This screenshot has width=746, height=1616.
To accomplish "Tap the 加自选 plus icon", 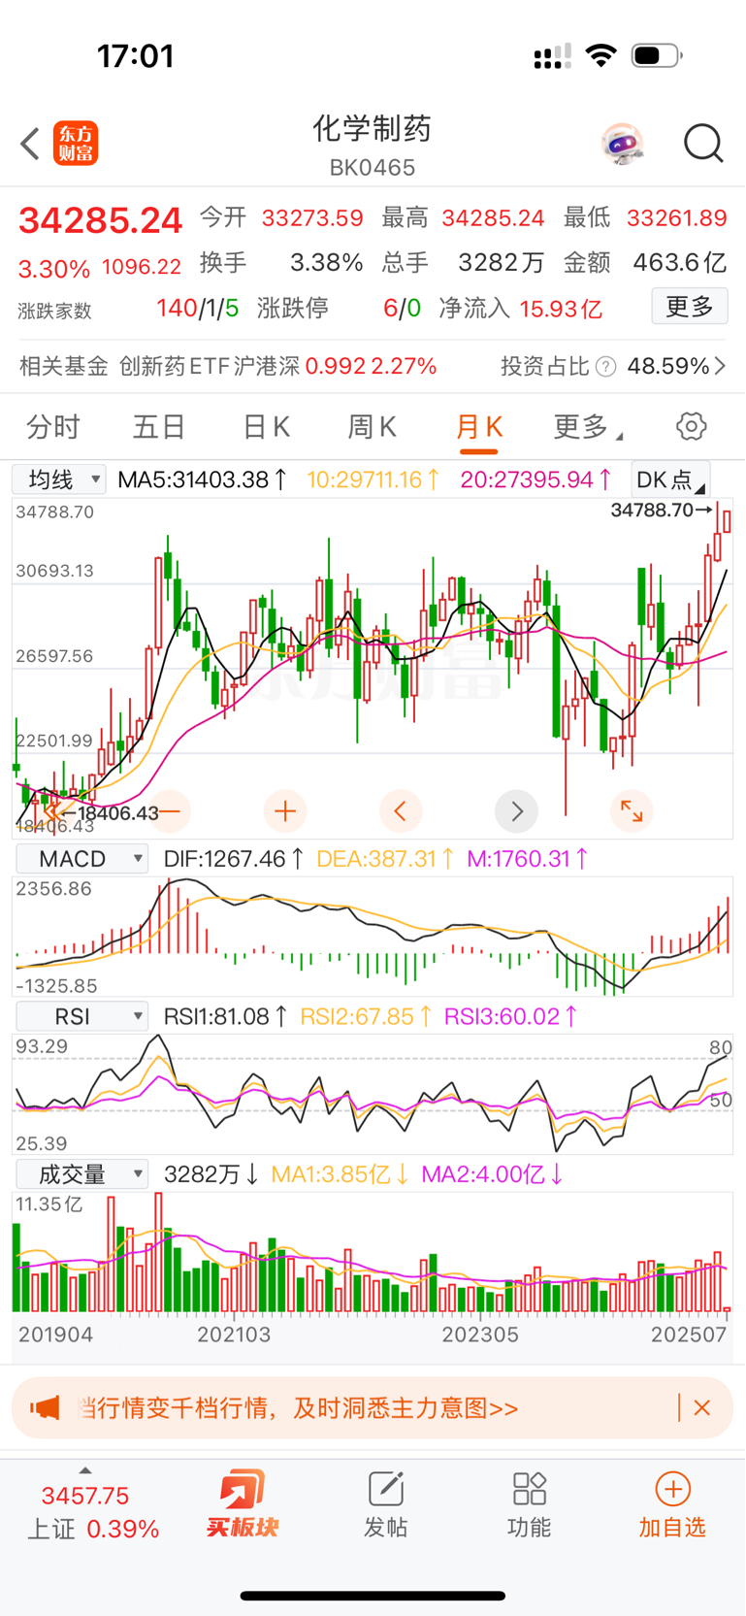I will (672, 1503).
